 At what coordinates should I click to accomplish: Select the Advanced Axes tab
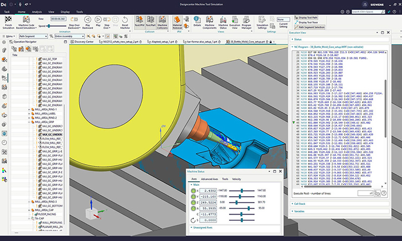pos(209,179)
